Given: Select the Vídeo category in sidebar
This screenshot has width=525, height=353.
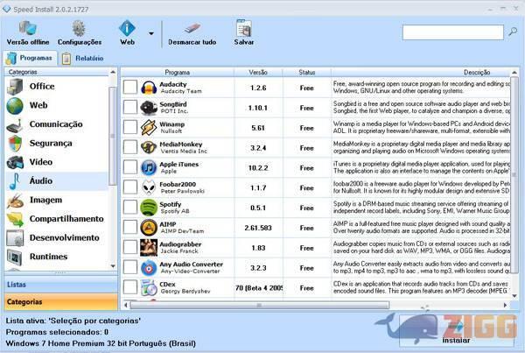Looking at the screenshot, I should point(39,163).
